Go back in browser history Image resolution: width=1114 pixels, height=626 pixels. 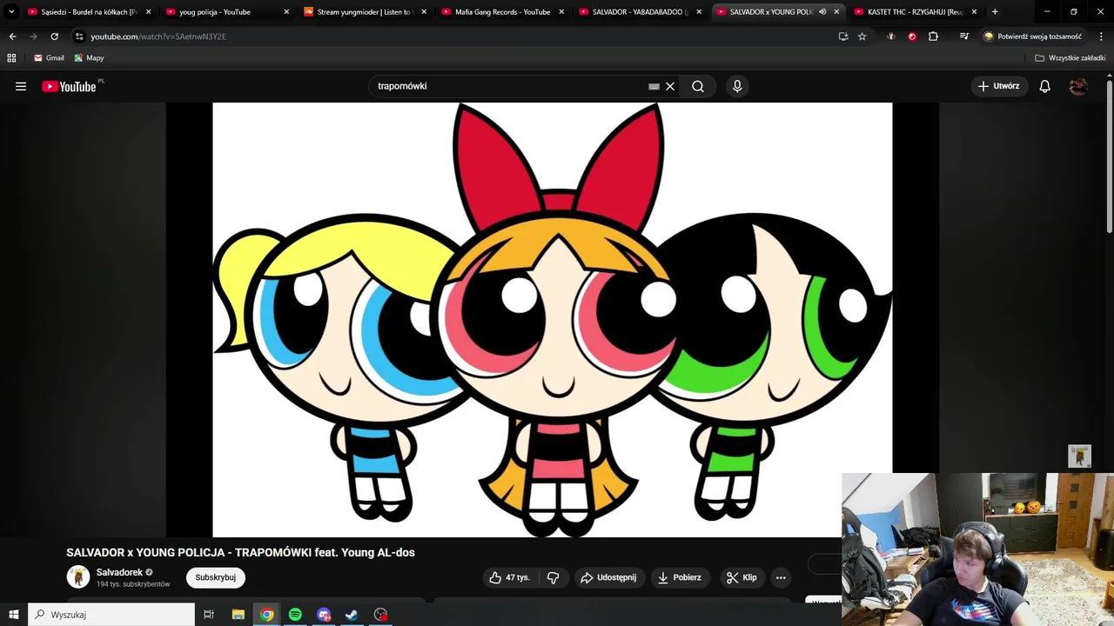point(12,37)
